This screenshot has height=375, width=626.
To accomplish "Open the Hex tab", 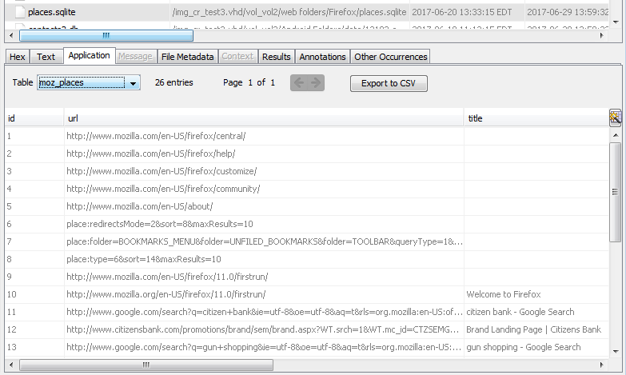I will coord(17,57).
